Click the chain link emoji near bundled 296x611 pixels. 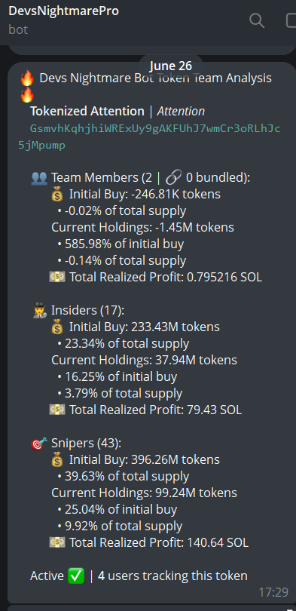173,178
